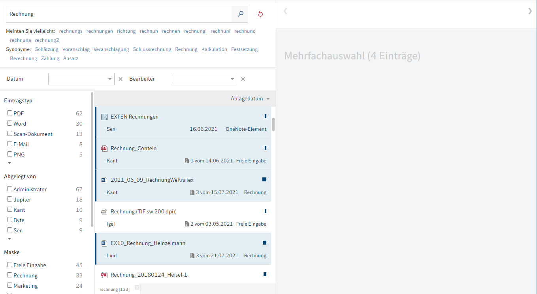Viewport: 537px width, 294px height.
Task: Click PDF icon of Rechnung_Contelo
Action: pyautogui.click(x=104, y=149)
